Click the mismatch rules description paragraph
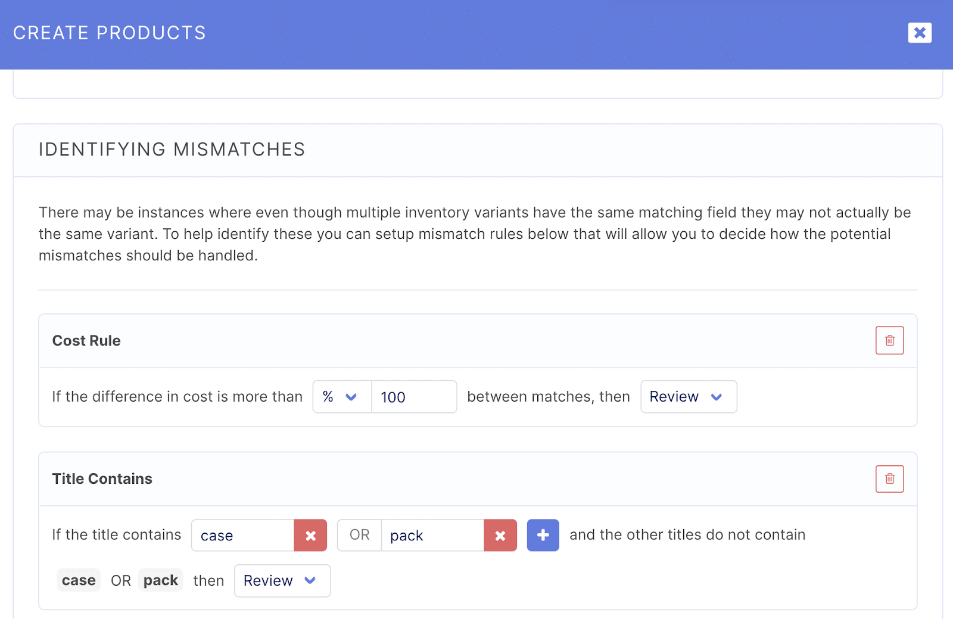Screen dimensions: 953x619 [x=475, y=234]
